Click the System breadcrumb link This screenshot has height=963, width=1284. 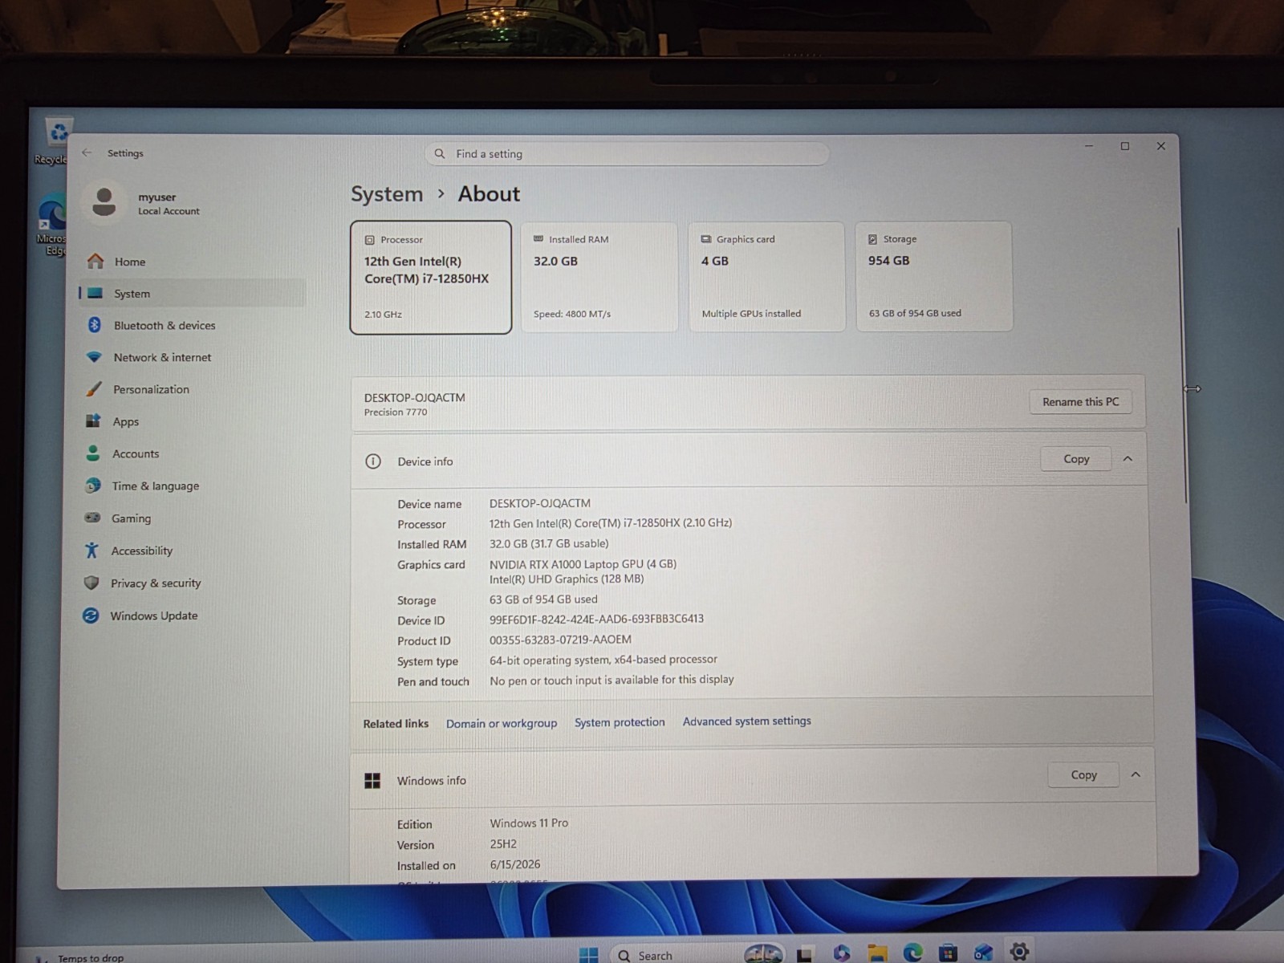[387, 194]
